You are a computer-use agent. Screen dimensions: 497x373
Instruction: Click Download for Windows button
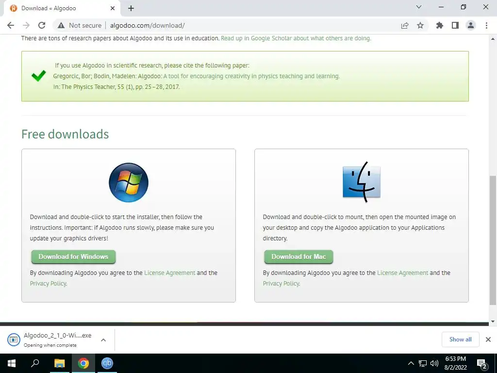73,256
